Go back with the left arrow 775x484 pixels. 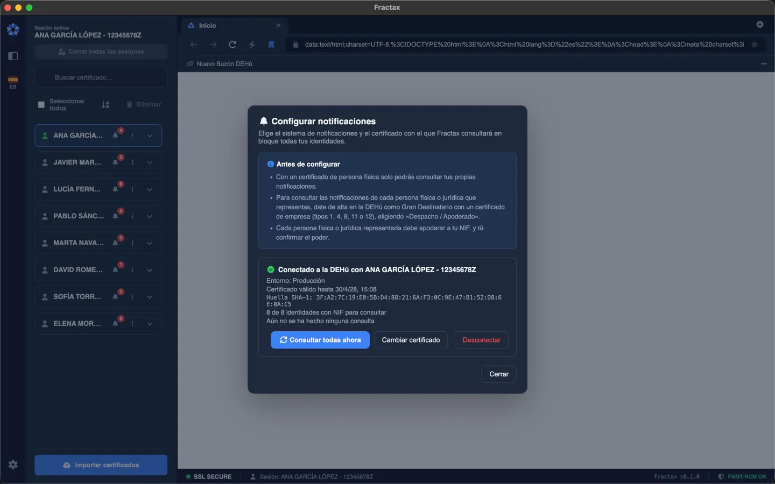[194, 45]
